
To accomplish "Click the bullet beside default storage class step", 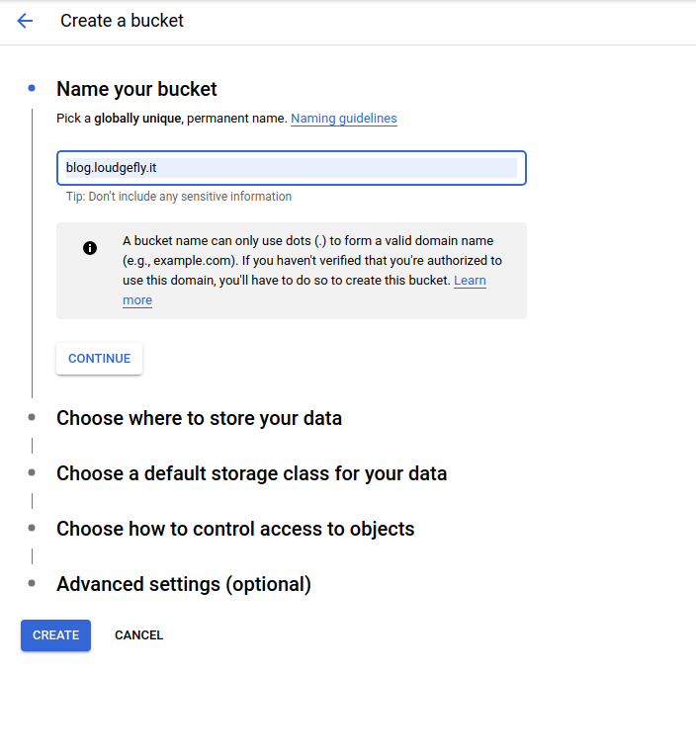I will pos(32,472).
